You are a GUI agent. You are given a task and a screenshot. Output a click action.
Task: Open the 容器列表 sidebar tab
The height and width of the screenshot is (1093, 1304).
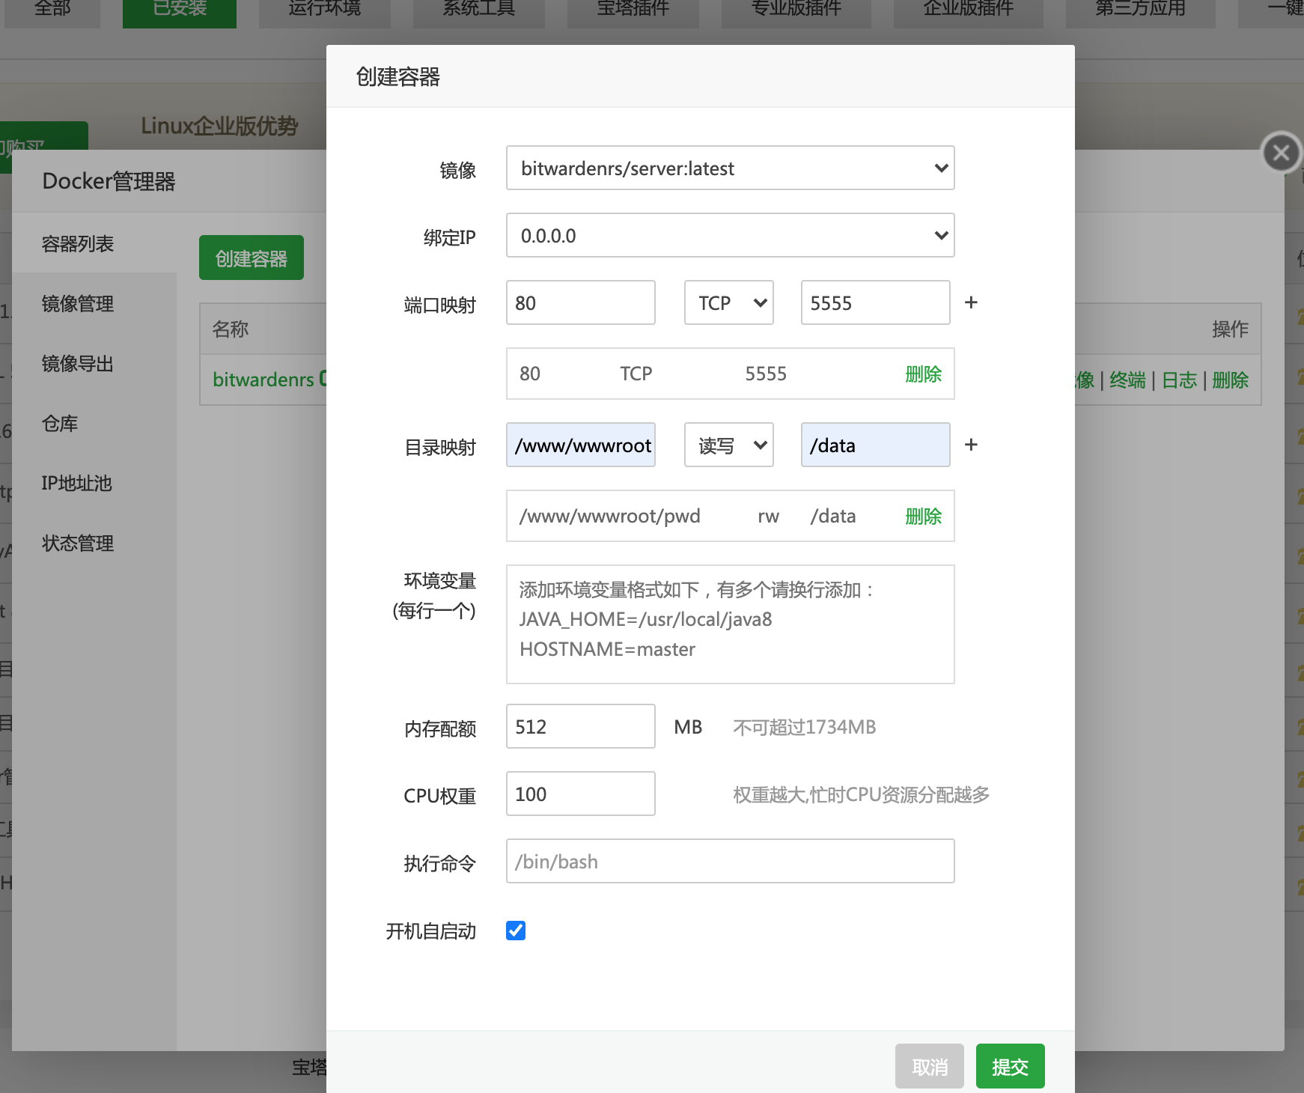(94, 243)
